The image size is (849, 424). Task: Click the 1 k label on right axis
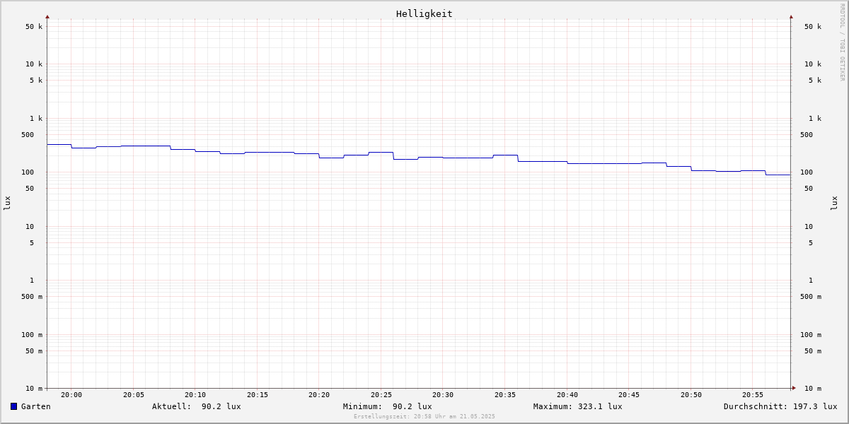coord(815,119)
